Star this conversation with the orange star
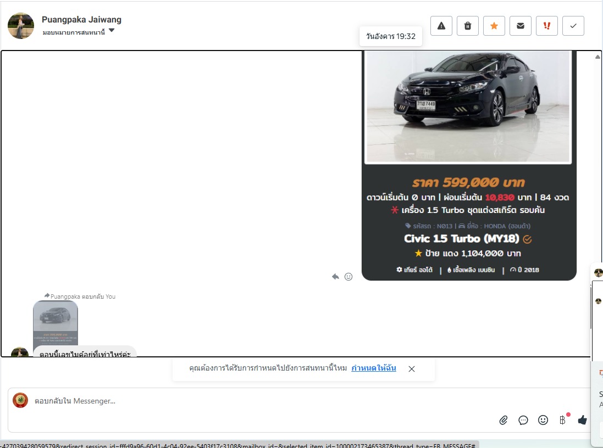Screen dimensions: 603x448 click(494, 26)
